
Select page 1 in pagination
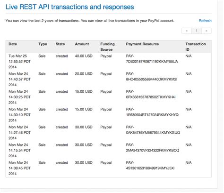click(x=197, y=31)
